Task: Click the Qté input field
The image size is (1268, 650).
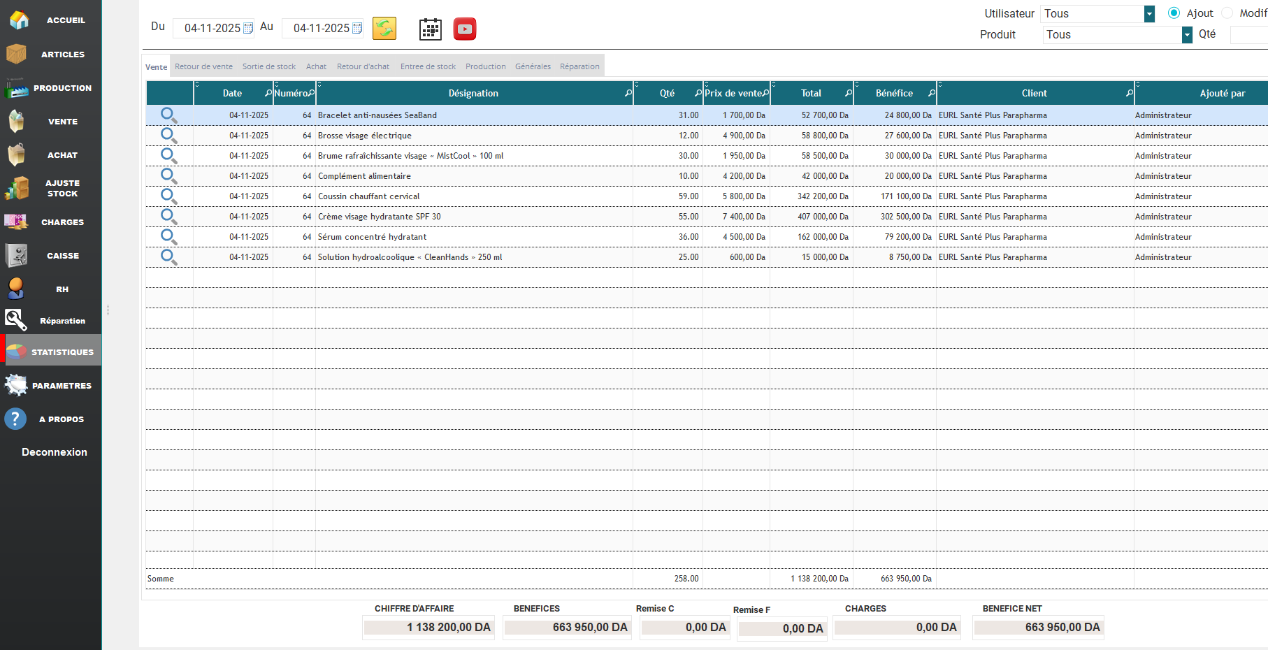Action: tap(1248, 34)
